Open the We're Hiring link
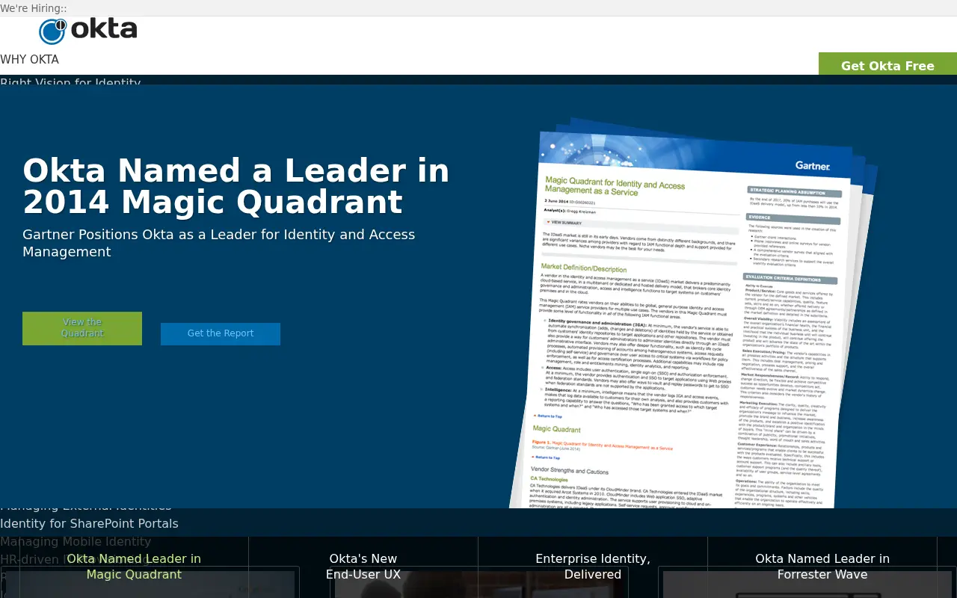The image size is (957, 598). click(33, 7)
